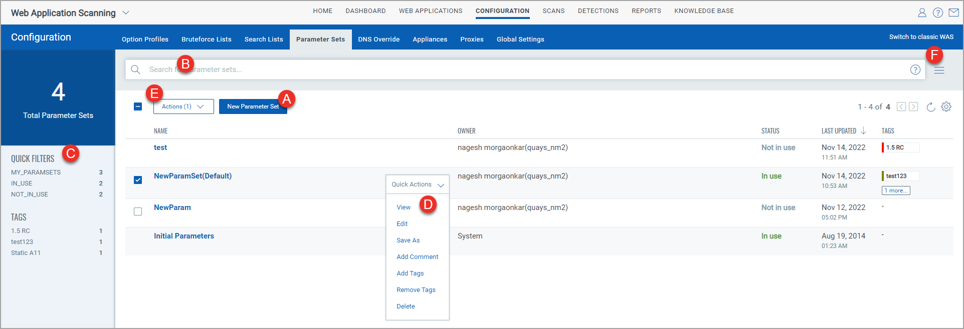Viewport: 964px width, 329px height.
Task: Switch to Bruteforce Lists tab
Action: (207, 39)
